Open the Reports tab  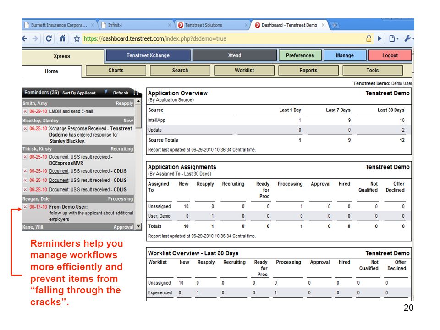click(308, 71)
